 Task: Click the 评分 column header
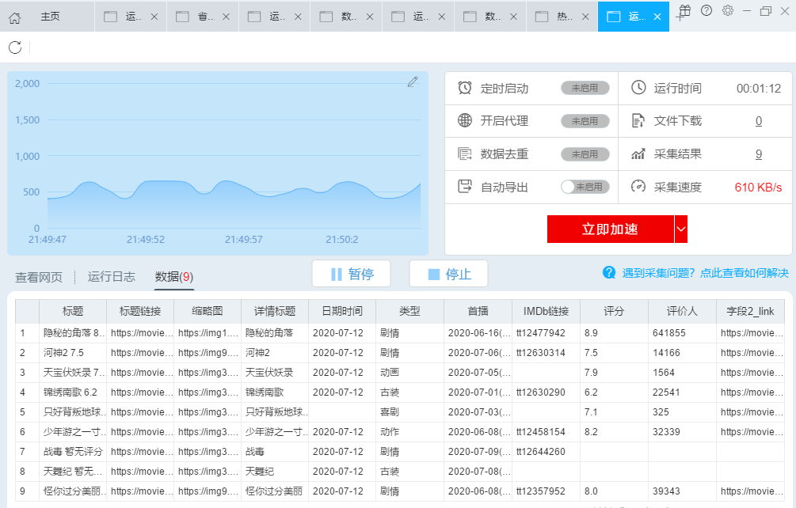(614, 311)
